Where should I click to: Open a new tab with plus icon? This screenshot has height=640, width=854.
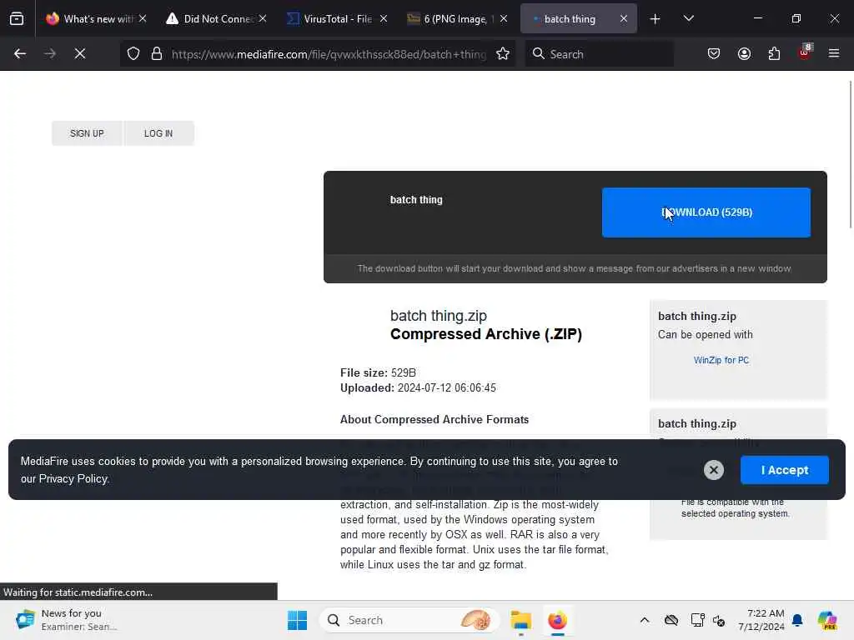[656, 19]
